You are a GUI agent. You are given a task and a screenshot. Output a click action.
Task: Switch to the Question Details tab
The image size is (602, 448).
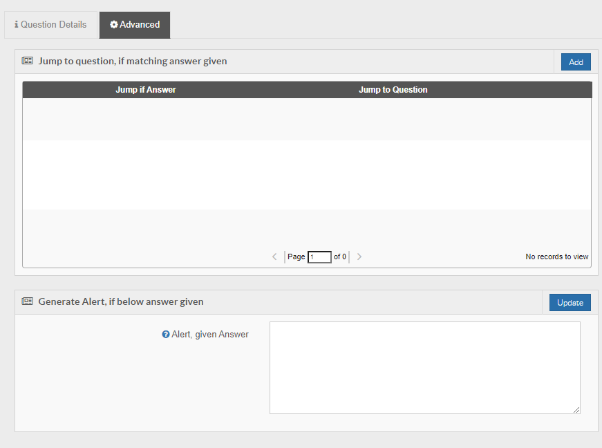pos(50,25)
